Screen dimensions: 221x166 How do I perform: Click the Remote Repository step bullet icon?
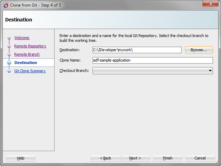(x=9, y=46)
